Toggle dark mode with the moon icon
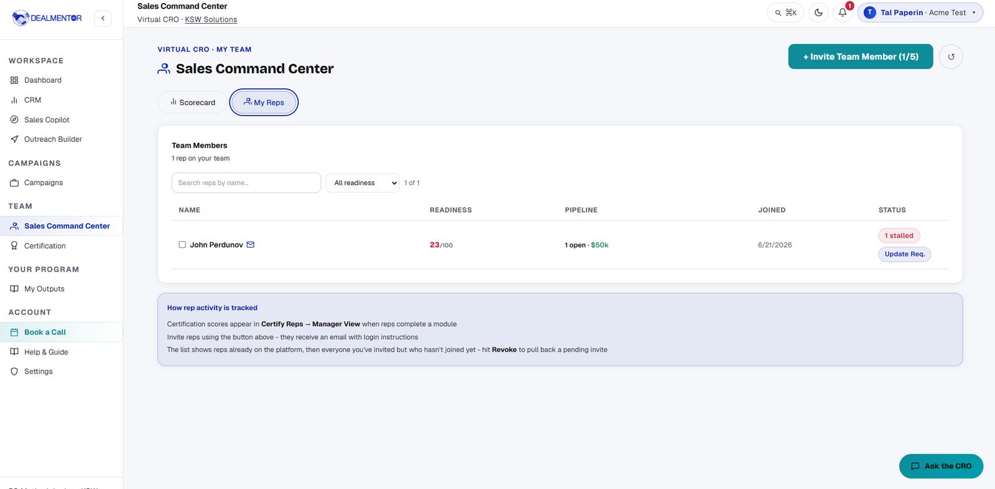 (x=818, y=12)
